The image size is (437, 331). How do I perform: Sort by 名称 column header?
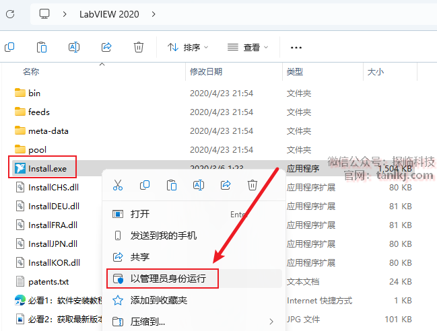click(x=31, y=71)
